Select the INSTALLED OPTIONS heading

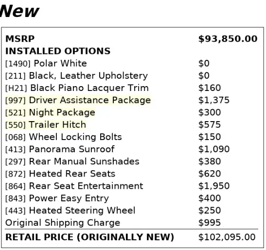coord(58,51)
